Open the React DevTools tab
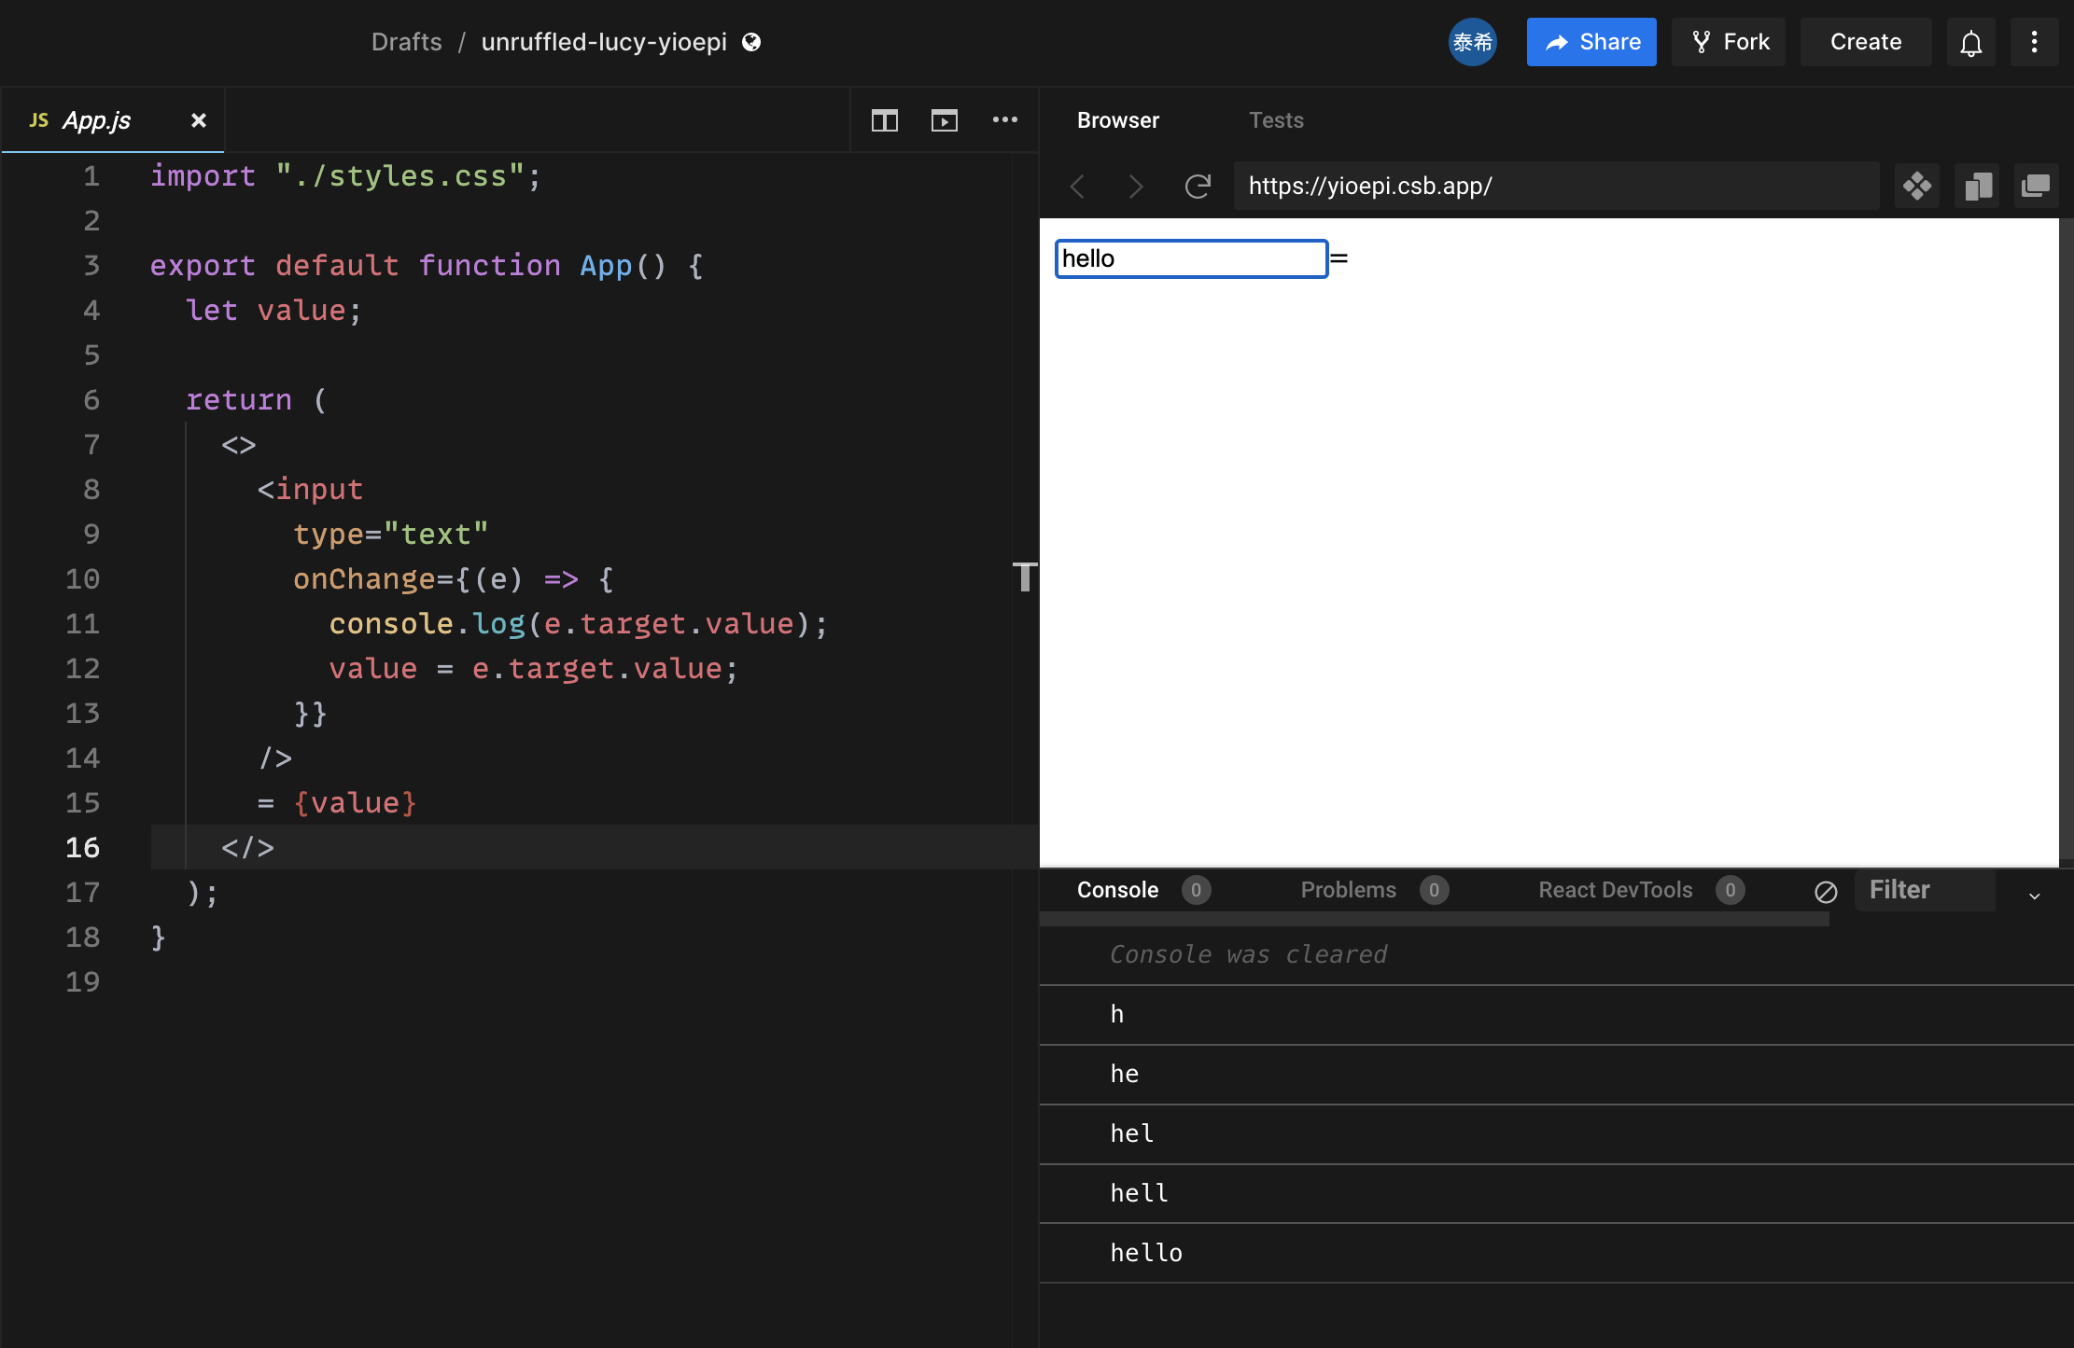Viewport: 2074px width, 1348px height. coord(1615,890)
